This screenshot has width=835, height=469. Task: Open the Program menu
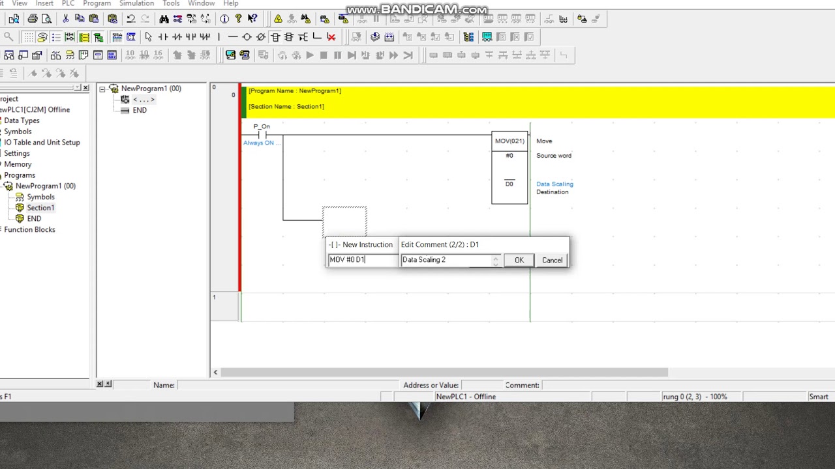click(x=97, y=3)
